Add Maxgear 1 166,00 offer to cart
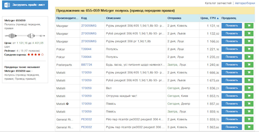 point(249,41)
